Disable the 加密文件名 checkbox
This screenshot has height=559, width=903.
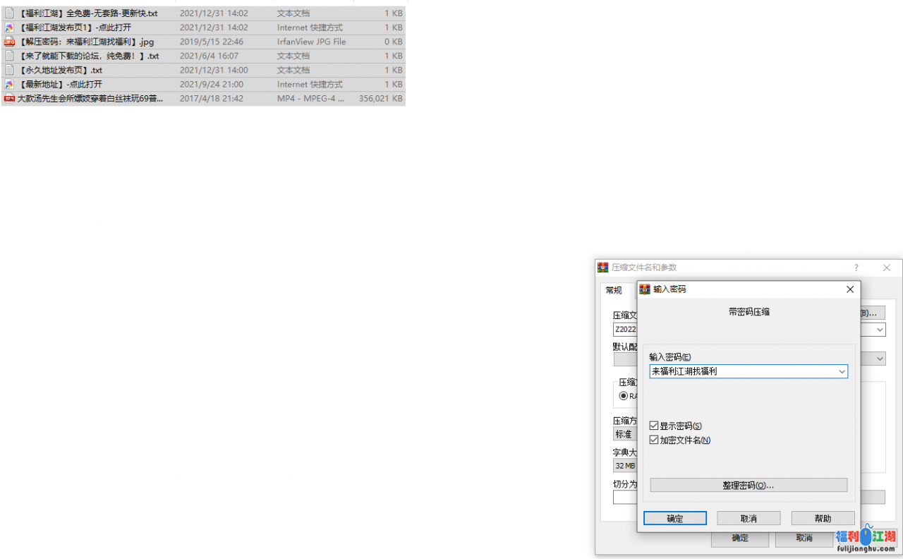pos(653,440)
